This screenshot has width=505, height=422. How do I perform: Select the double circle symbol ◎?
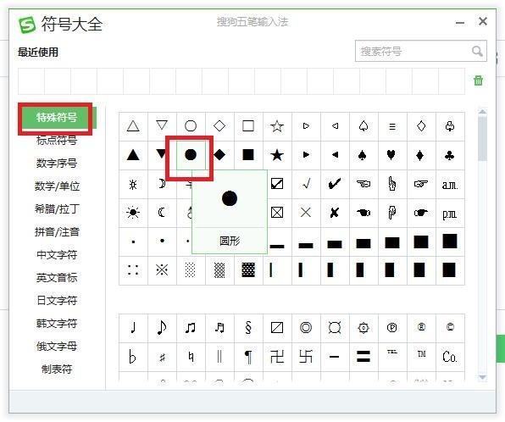coord(306,328)
